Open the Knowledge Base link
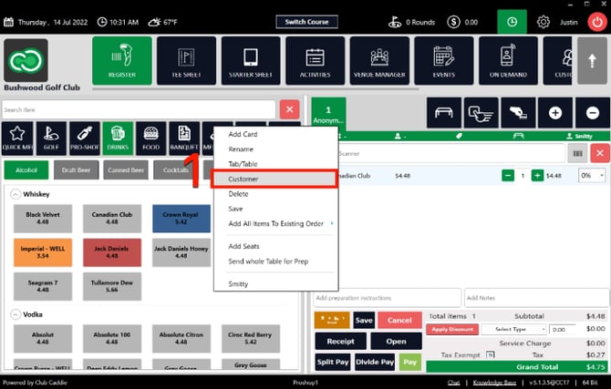The image size is (611, 389). (494, 383)
